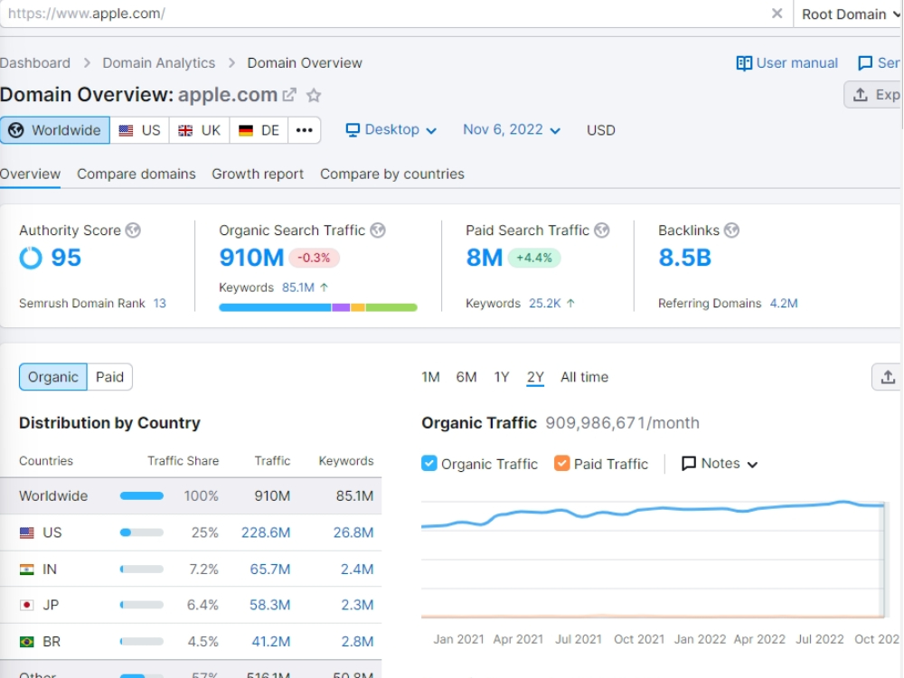Open Semrush Domain Rank 13 link
904x678 pixels.
tap(160, 303)
